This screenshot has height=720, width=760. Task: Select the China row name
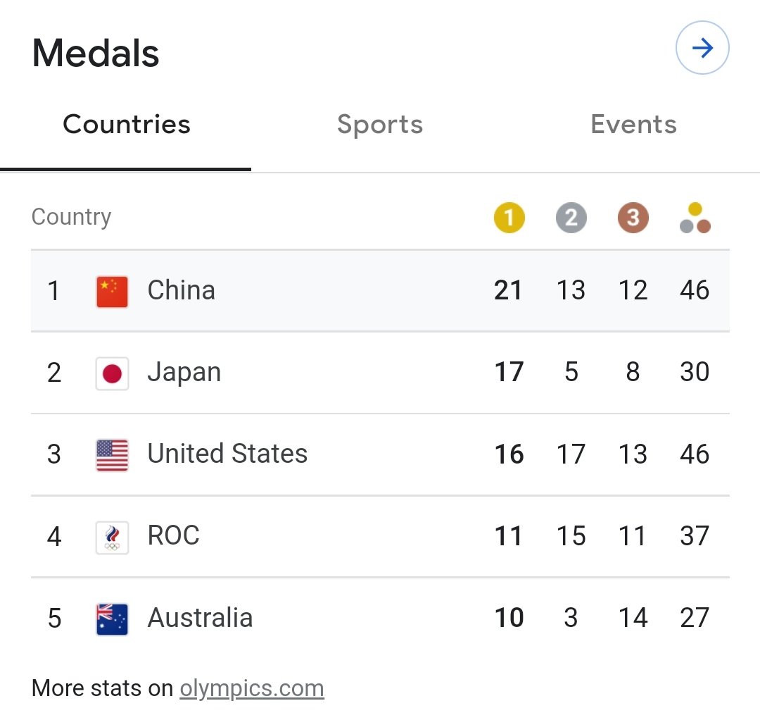coord(182,290)
